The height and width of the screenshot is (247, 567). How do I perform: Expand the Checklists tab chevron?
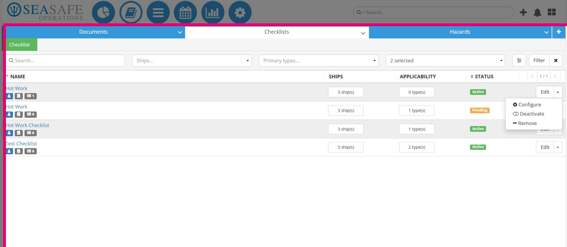363,33
